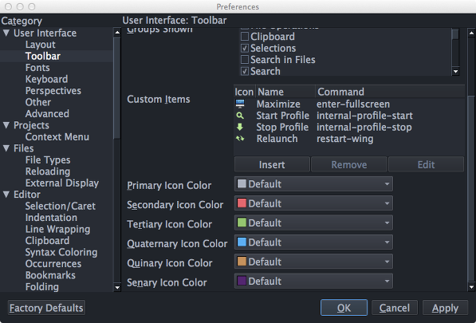Click the Insert button
Image resolution: width=476 pixels, height=323 pixels.
[x=272, y=164]
